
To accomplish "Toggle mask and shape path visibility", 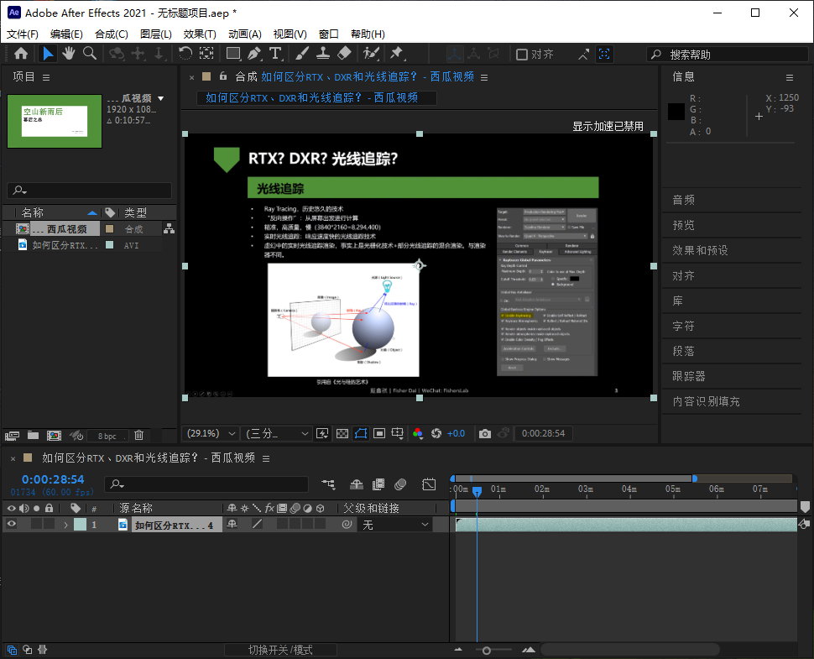I will click(361, 434).
